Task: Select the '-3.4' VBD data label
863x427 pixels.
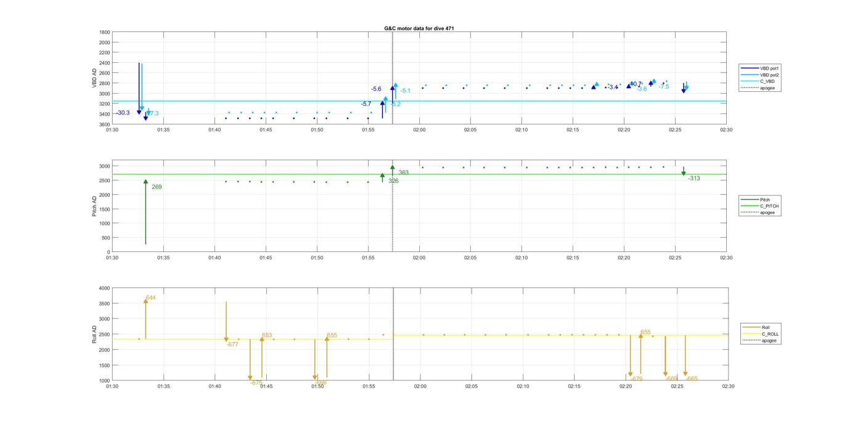Action: tap(612, 87)
